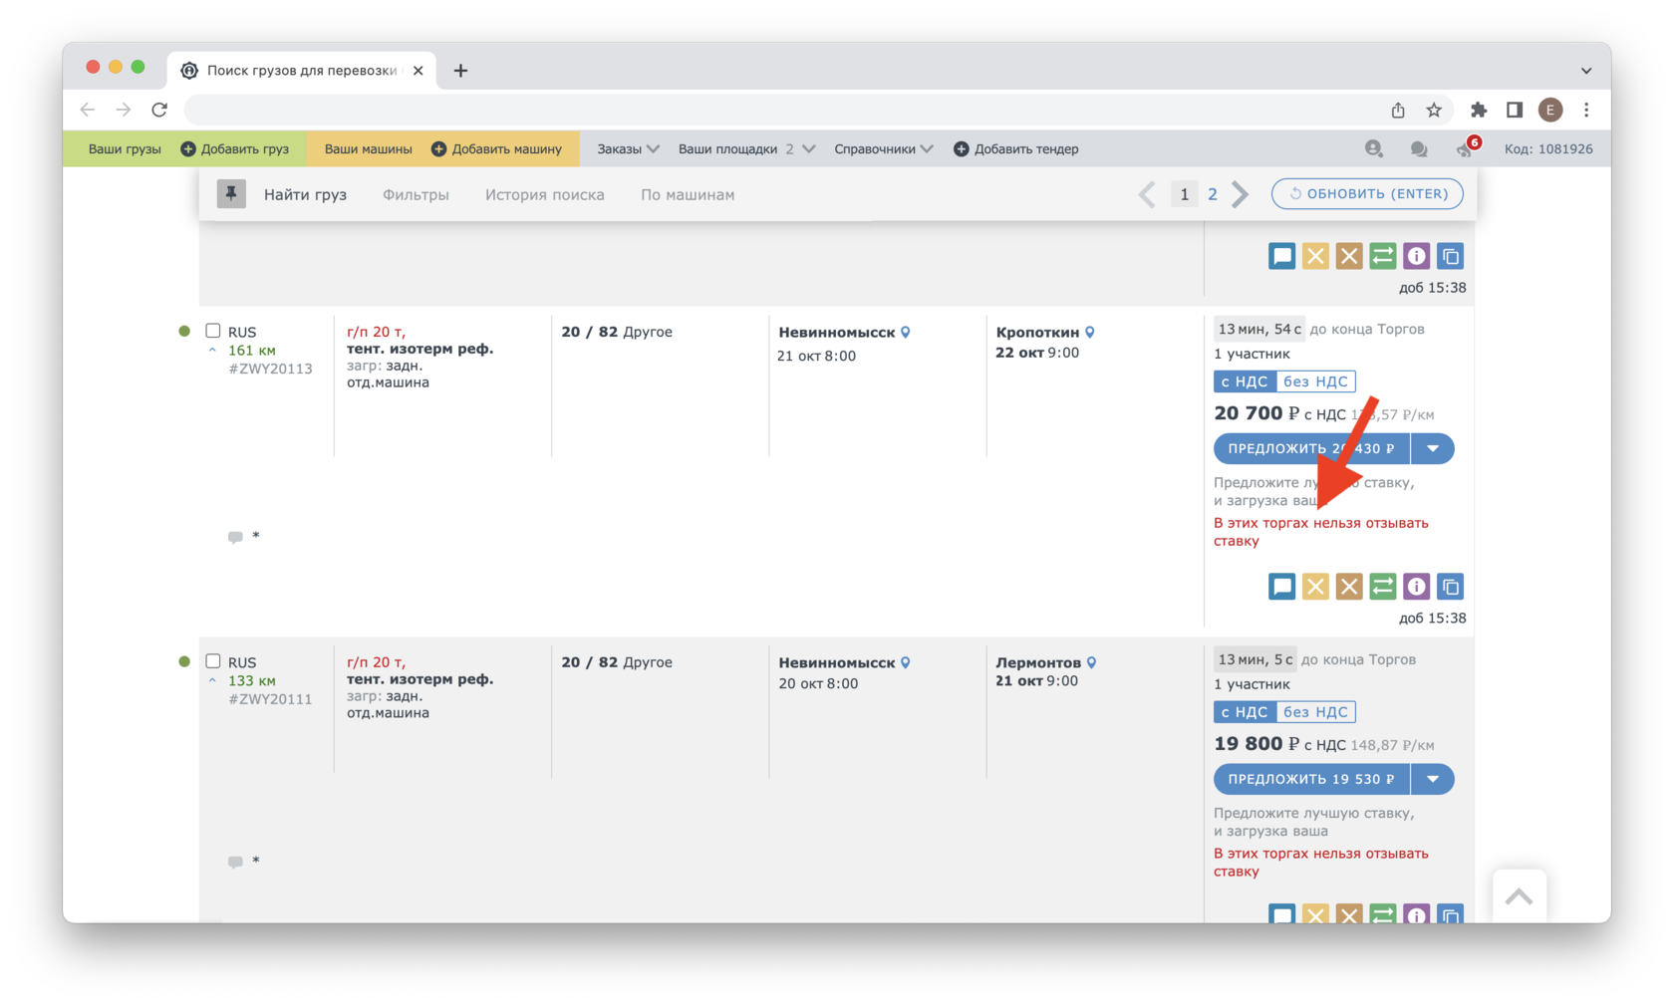The width and height of the screenshot is (1674, 1006).
Task: Open browser extensions puzzle icon
Action: click(x=1479, y=110)
